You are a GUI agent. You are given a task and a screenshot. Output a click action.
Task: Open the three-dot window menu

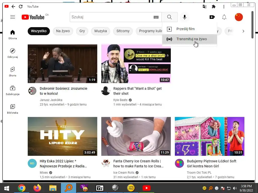tap(224, 7)
